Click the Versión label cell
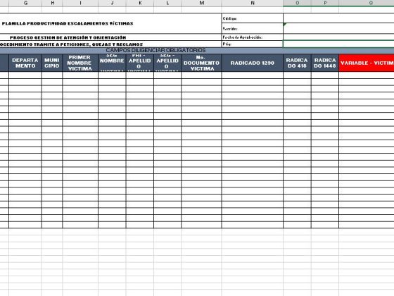The width and height of the screenshot is (394, 296). coord(253,28)
